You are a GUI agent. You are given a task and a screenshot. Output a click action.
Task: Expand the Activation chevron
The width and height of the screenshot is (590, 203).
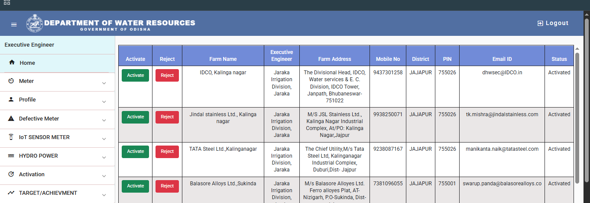coord(104,176)
